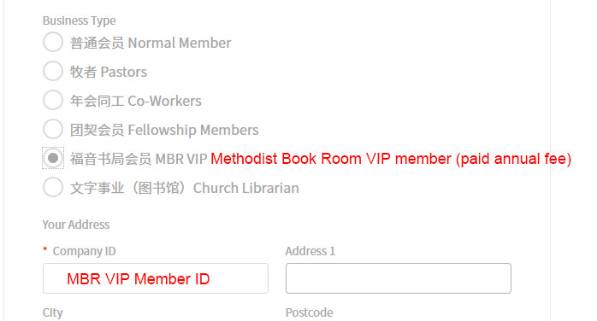The width and height of the screenshot is (597, 321).
Task: Choose the Pastors radio option
Action: pyautogui.click(x=53, y=71)
